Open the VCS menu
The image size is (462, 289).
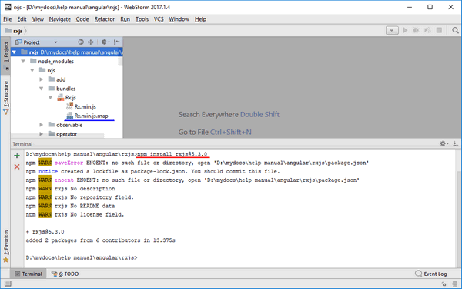(159, 19)
